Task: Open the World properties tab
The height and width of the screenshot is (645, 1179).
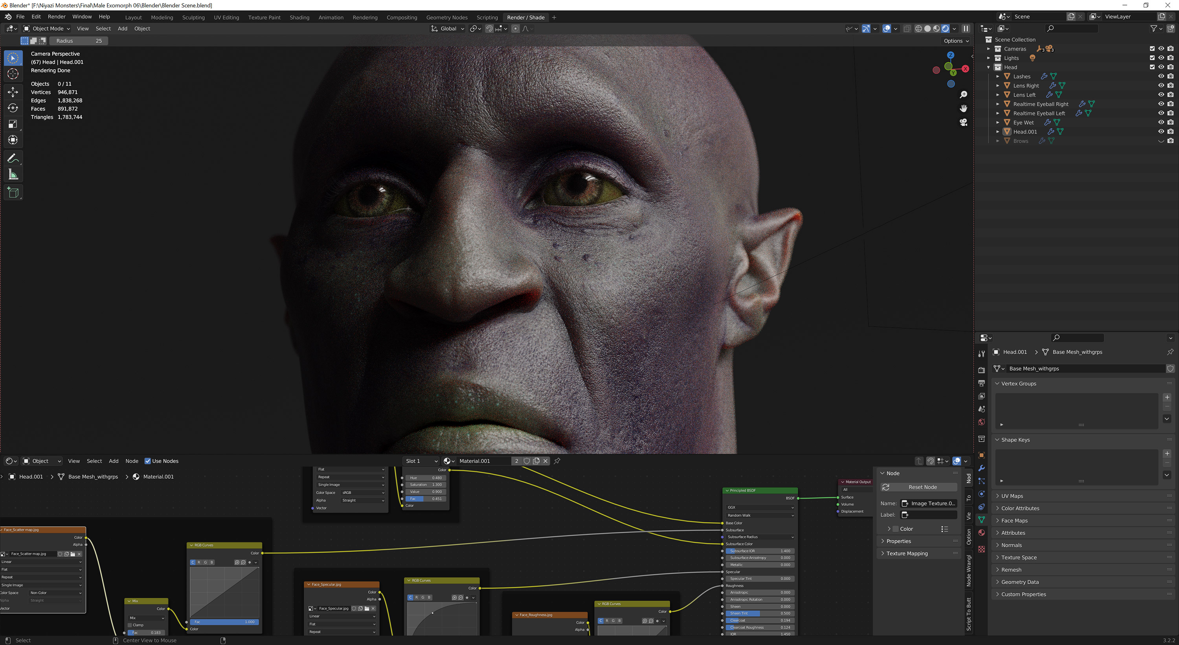Action: pos(981,422)
